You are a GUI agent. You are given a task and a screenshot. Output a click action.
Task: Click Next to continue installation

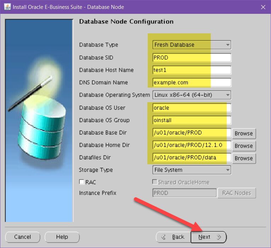(x=208, y=237)
